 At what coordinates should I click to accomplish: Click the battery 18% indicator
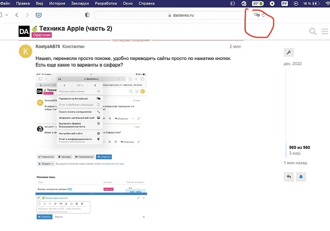tap(311, 3)
